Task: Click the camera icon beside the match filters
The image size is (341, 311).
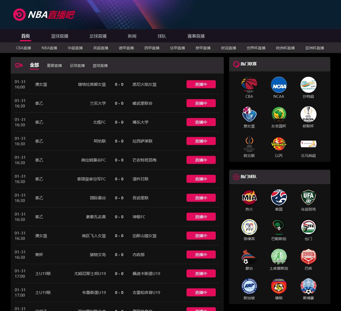Action: pos(18,65)
